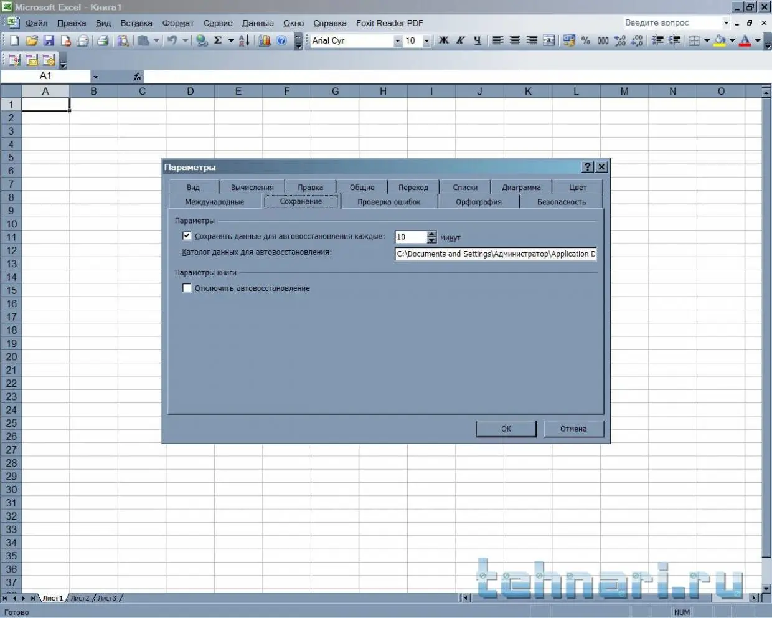Click the Merge and Center icon
Screen dimensions: 772x618
point(548,40)
